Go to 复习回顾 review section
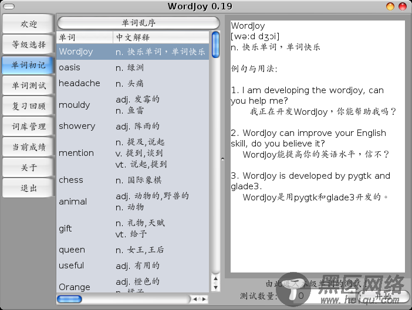The height and width of the screenshot is (310, 412). (x=28, y=106)
